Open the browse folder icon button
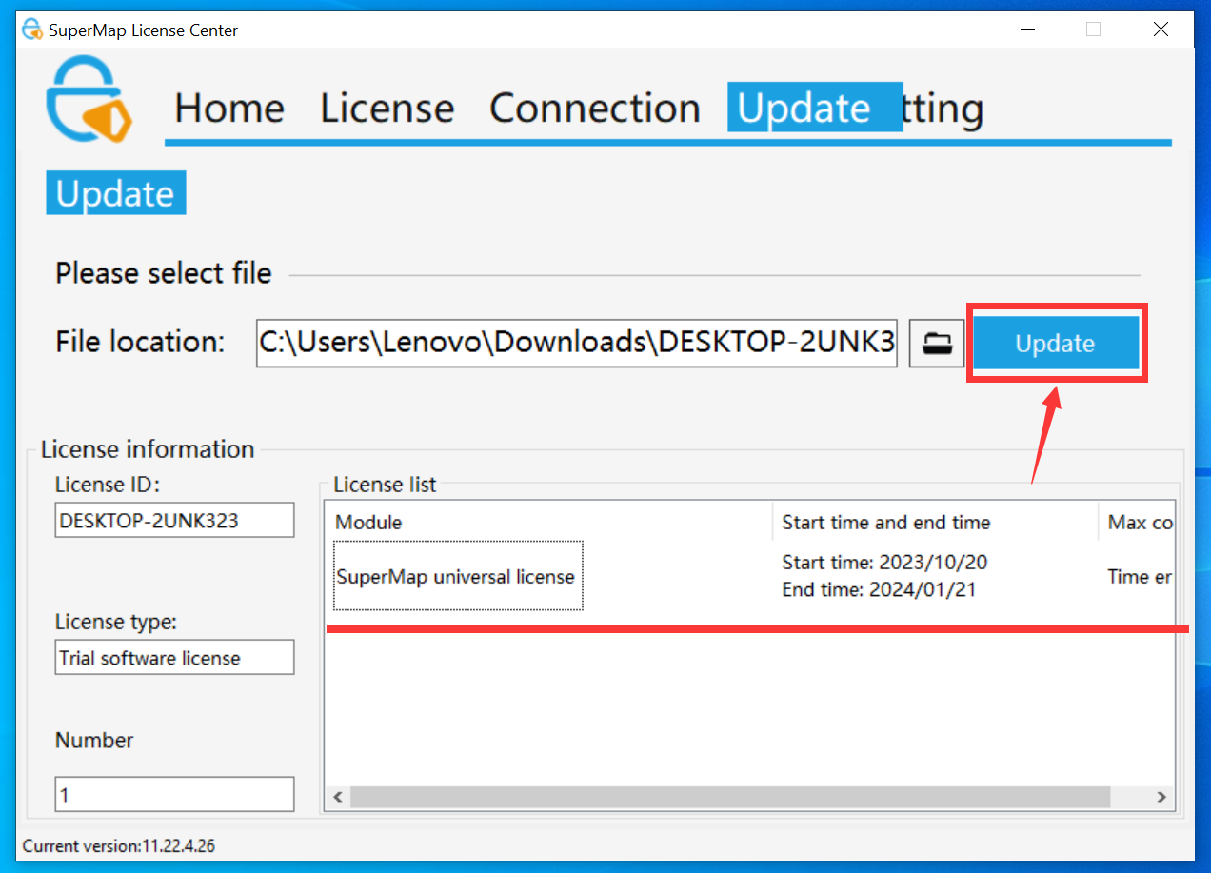The image size is (1211, 873). click(937, 344)
